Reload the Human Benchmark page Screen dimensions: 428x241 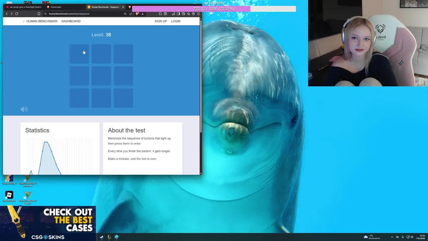(x=16, y=14)
